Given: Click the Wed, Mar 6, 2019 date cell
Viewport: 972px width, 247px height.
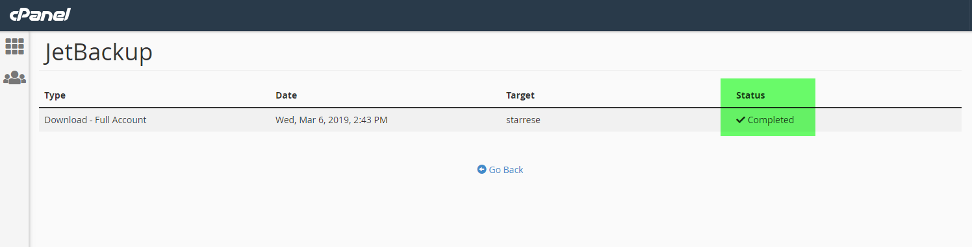Looking at the screenshot, I should [331, 120].
